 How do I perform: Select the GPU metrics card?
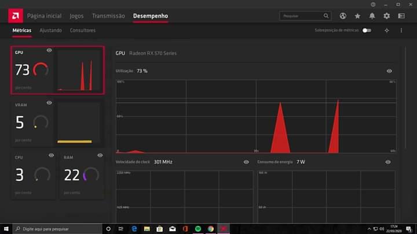tap(58, 70)
